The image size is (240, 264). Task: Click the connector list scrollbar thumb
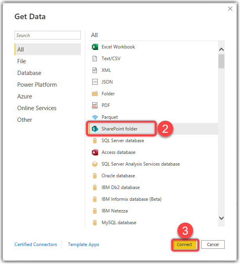(x=222, y=61)
